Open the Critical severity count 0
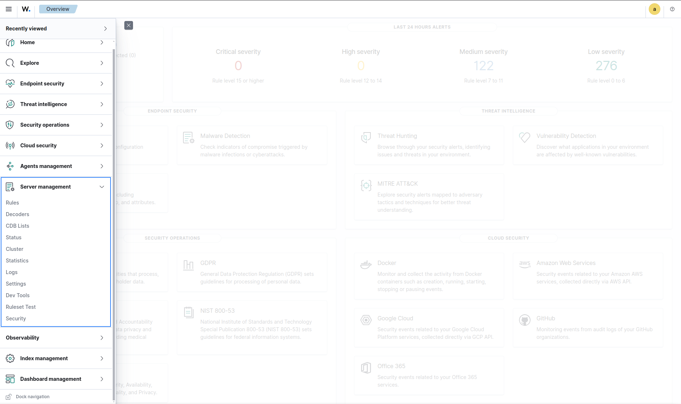 [238, 66]
